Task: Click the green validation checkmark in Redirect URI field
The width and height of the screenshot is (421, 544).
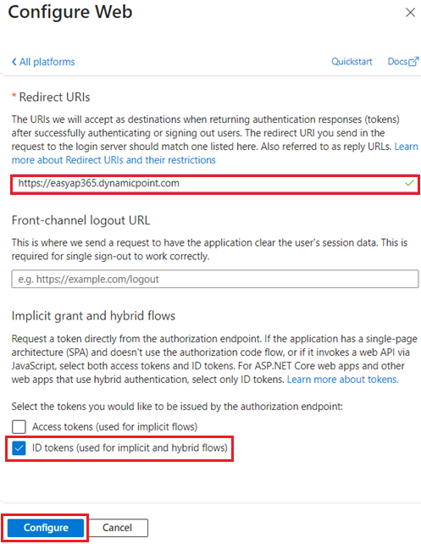Action: tap(409, 182)
